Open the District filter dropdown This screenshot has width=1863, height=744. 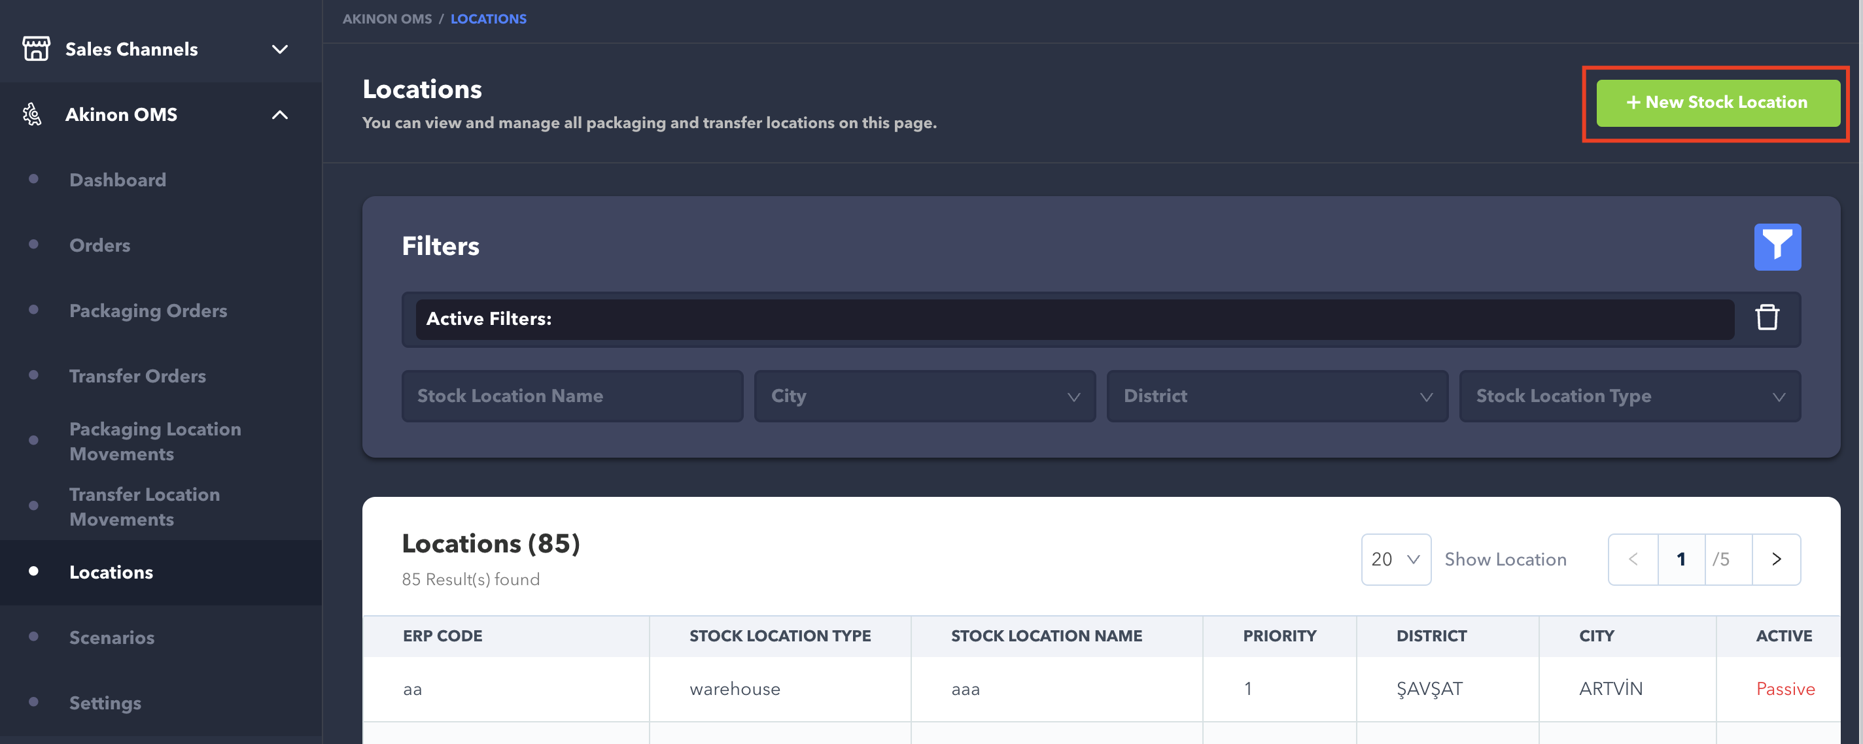[x=1276, y=396]
